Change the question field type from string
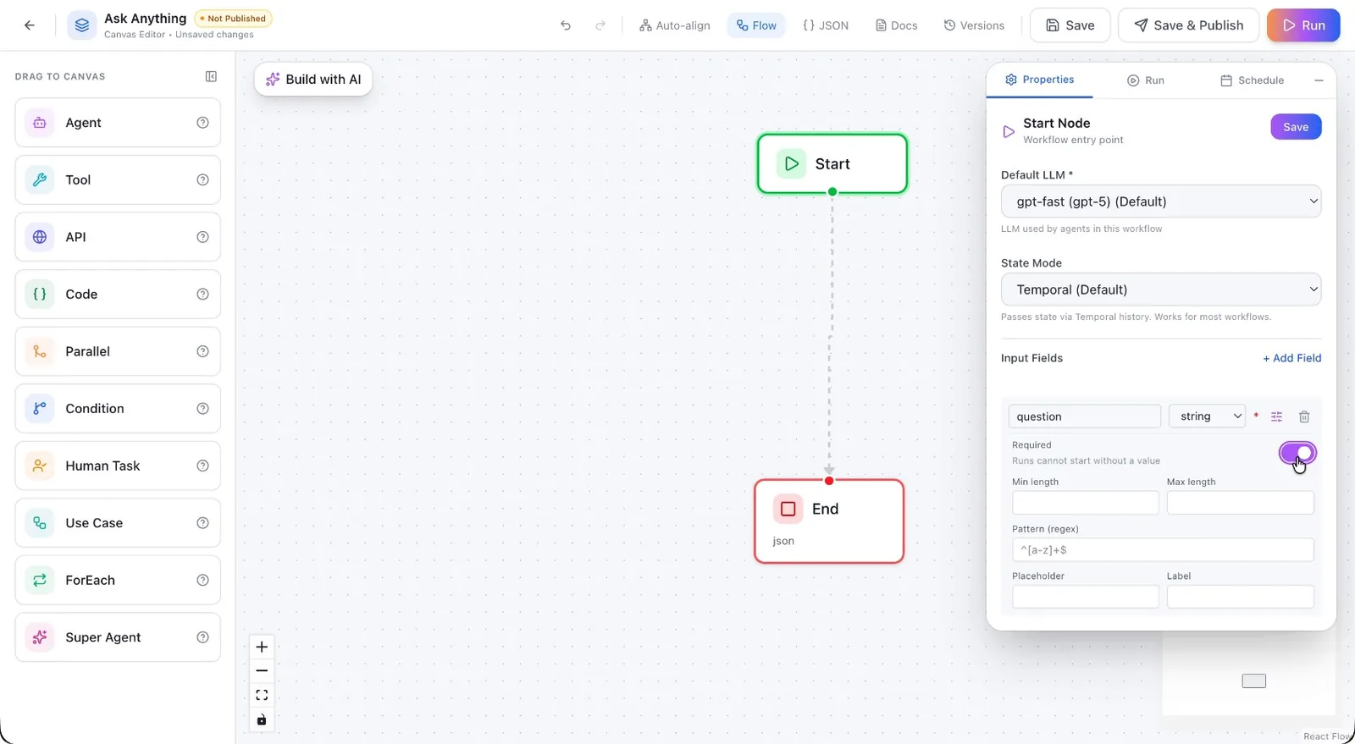The image size is (1355, 744). pos(1207,416)
